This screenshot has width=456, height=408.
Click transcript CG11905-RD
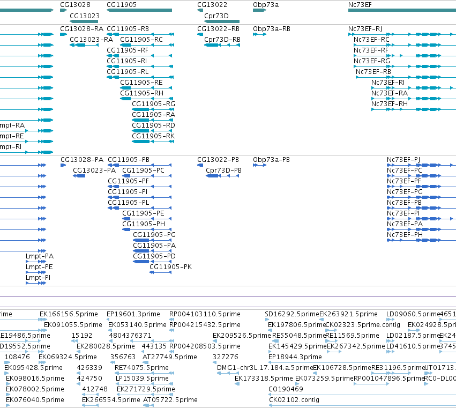[x=154, y=125]
